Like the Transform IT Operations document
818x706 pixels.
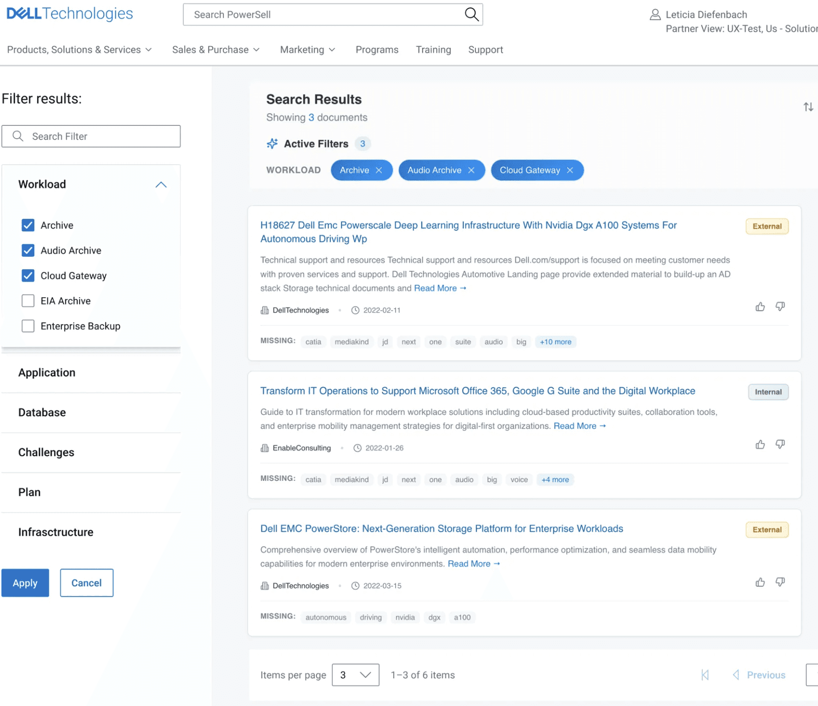(x=760, y=444)
